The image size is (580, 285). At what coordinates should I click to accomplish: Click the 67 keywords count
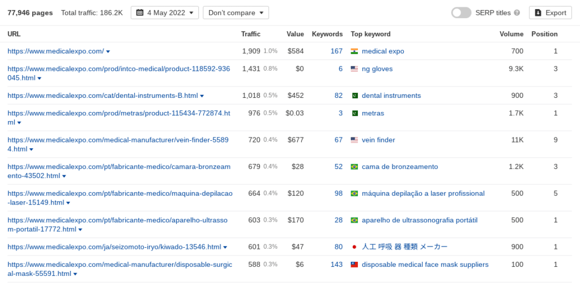coord(339,140)
